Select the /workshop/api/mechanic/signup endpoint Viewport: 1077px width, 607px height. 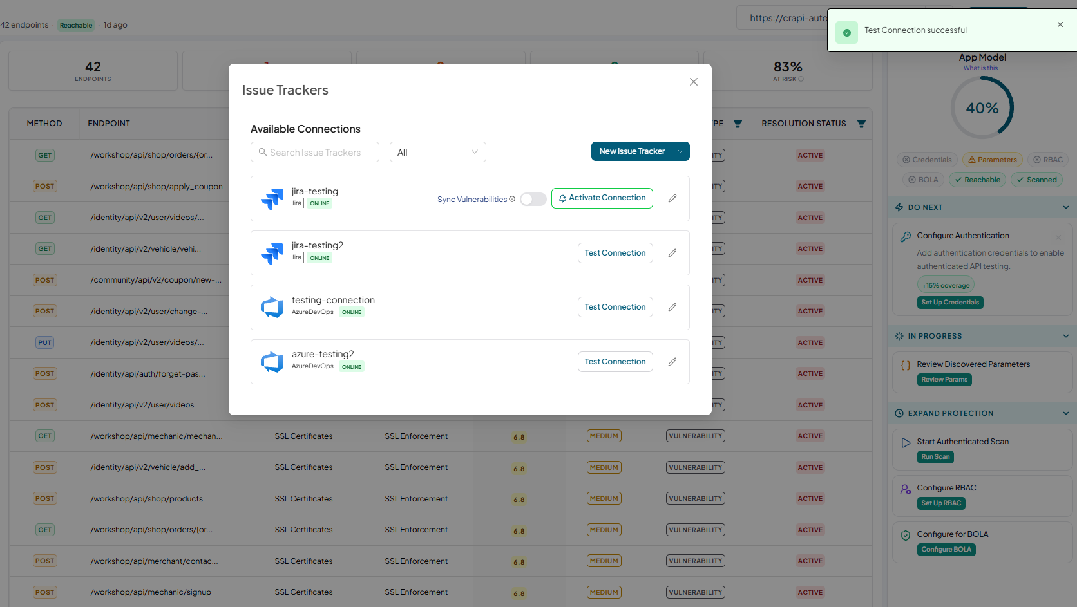tap(151, 592)
